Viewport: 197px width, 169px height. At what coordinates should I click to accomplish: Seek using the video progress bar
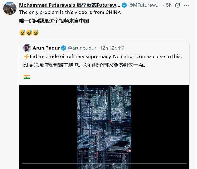pyautogui.click(x=104, y=163)
